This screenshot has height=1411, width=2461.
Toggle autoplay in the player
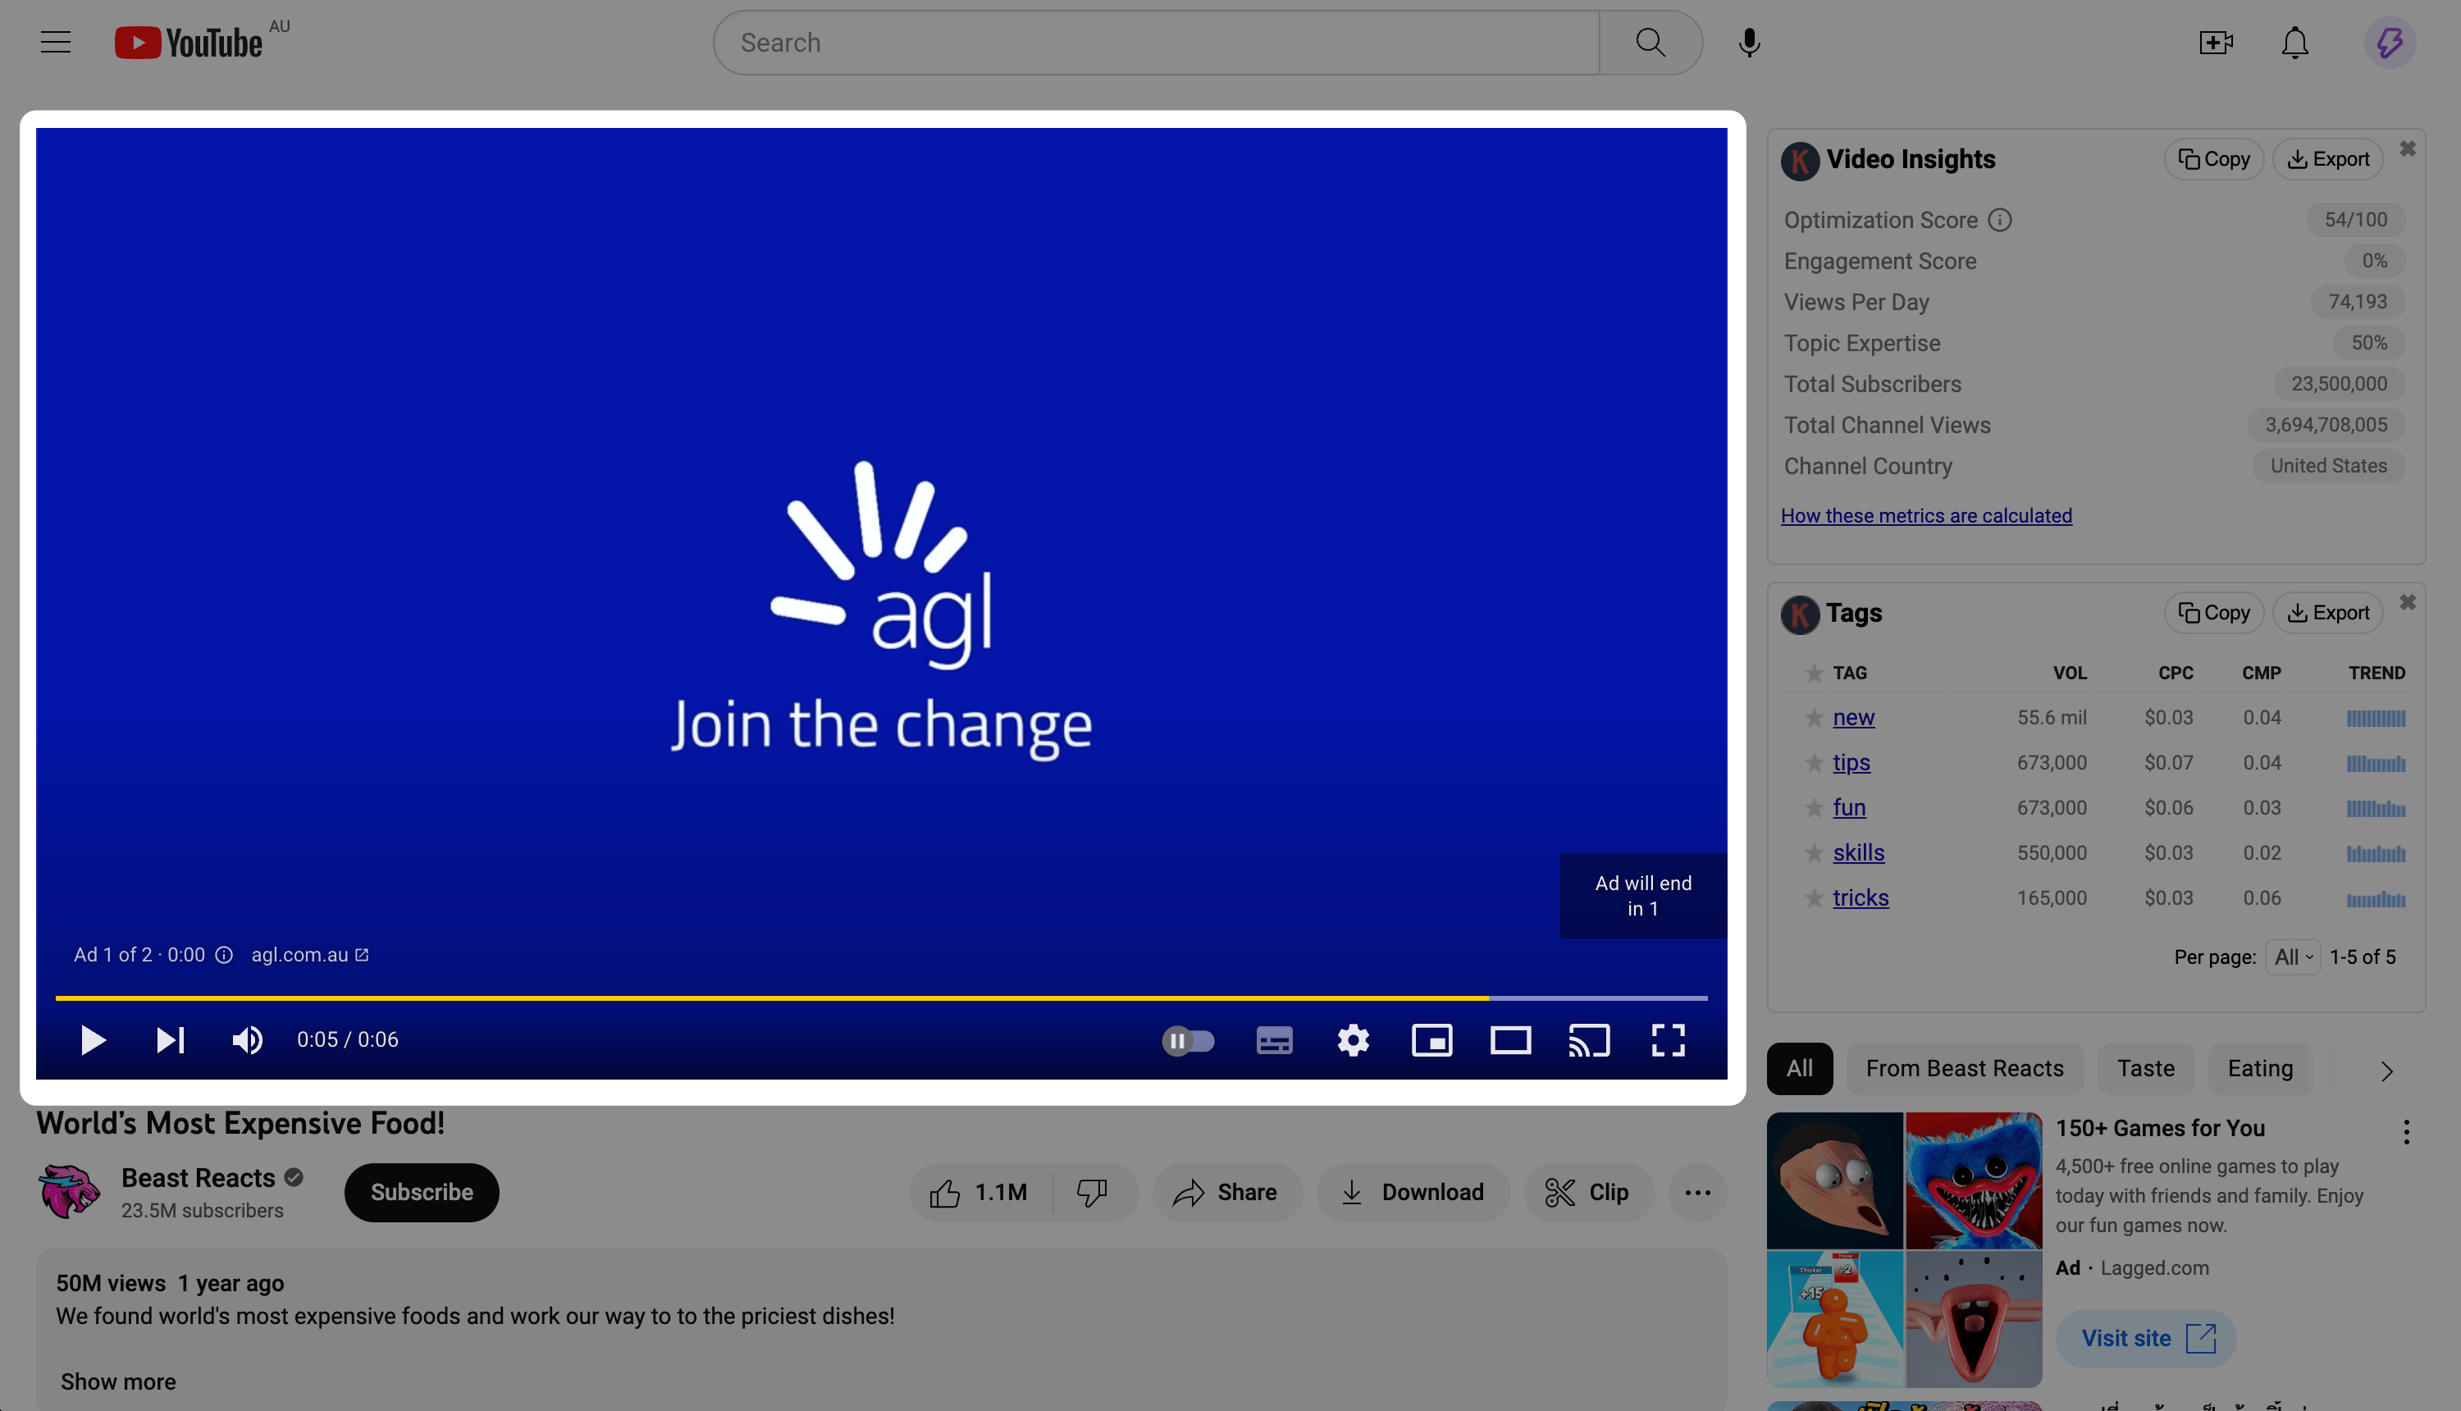click(1189, 1040)
